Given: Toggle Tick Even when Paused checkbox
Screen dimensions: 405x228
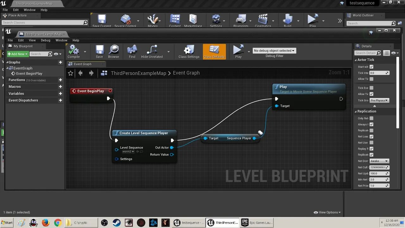Looking at the screenshot, I should pyautogui.click(x=371, y=88).
